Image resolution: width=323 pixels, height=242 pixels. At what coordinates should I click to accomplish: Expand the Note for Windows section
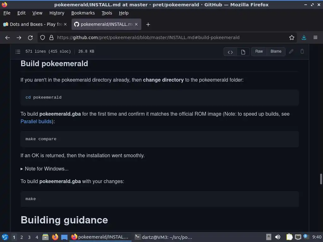[44, 169]
